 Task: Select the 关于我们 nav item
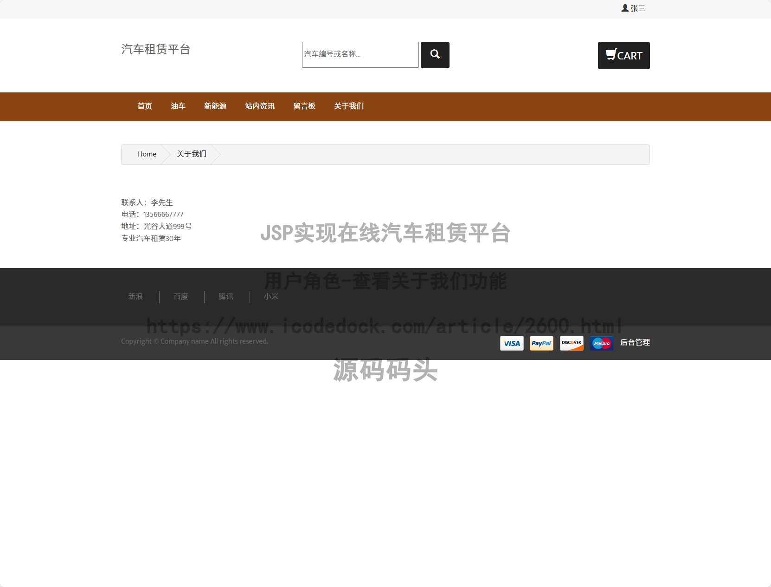348,106
